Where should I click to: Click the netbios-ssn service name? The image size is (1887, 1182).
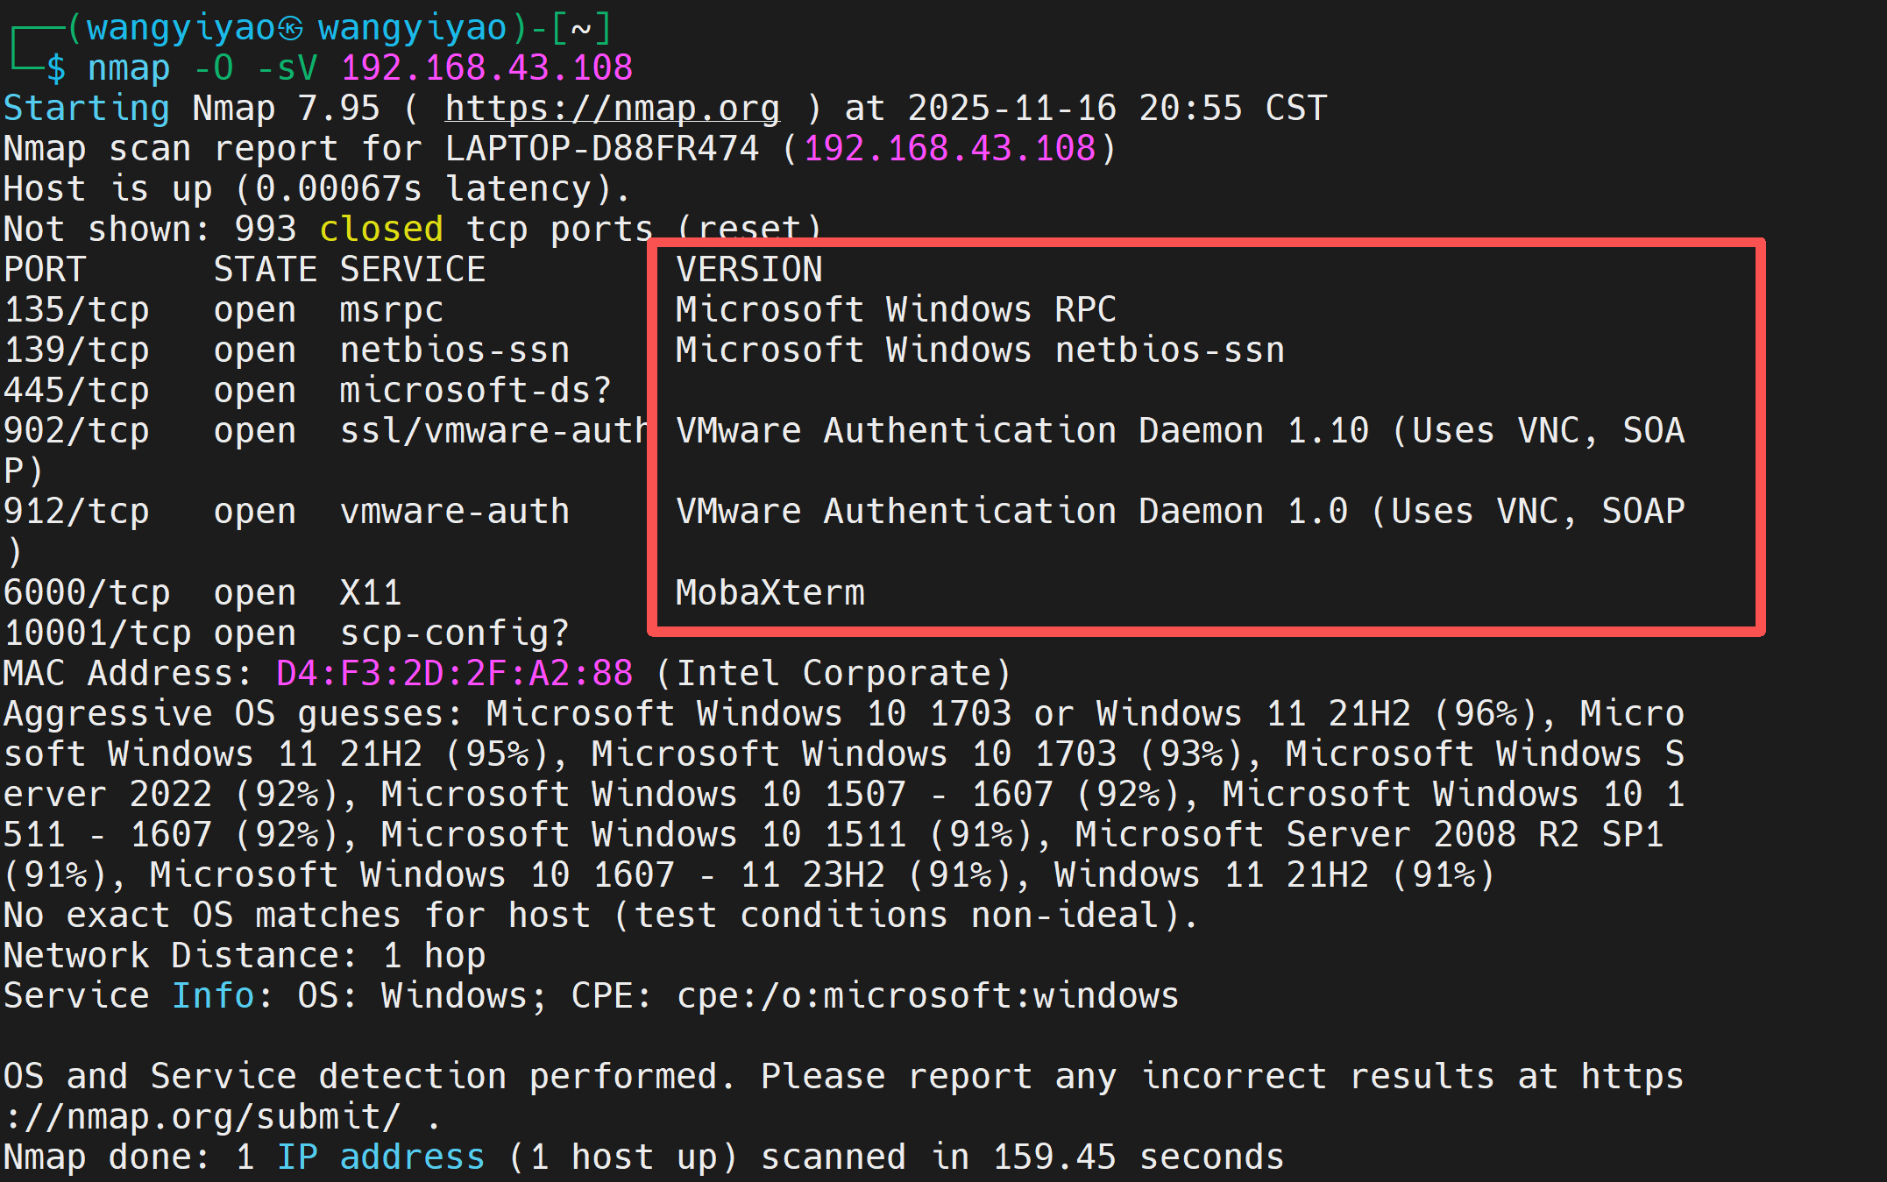point(454,350)
